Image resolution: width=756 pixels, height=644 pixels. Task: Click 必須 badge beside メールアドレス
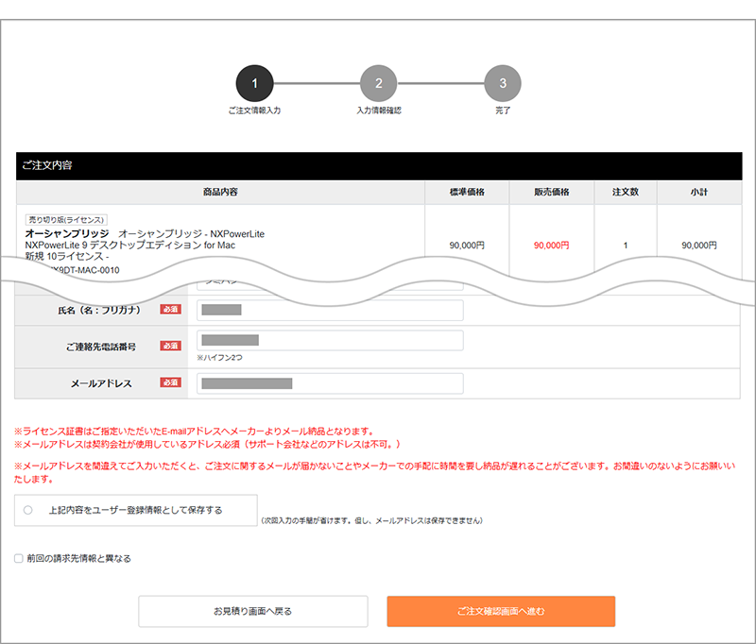[171, 382]
